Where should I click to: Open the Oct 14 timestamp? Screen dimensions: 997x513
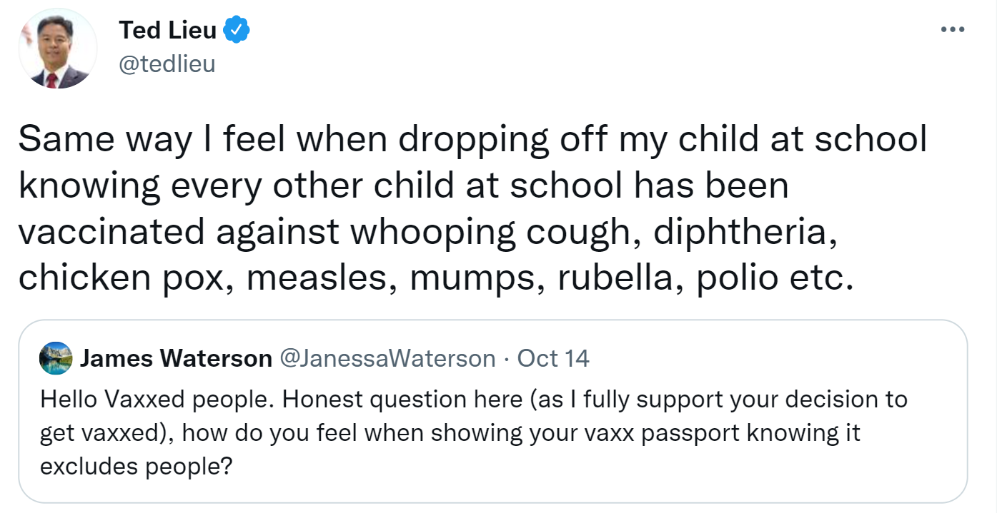(553, 358)
